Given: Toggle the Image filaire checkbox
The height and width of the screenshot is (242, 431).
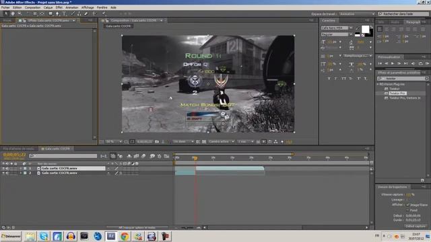Looking at the screenshot, I should tap(408, 205).
